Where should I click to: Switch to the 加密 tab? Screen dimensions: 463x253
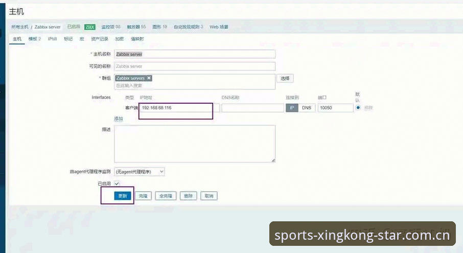click(119, 39)
